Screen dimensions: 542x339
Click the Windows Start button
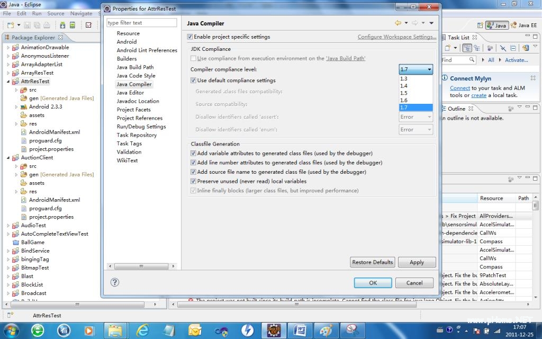[12, 331]
